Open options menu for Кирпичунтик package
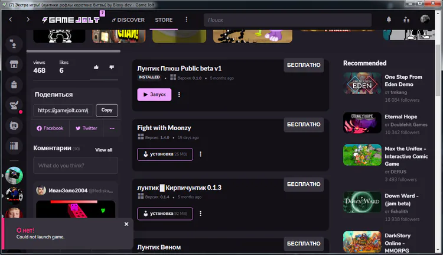Screen dimensions: 443x255 [200, 214]
